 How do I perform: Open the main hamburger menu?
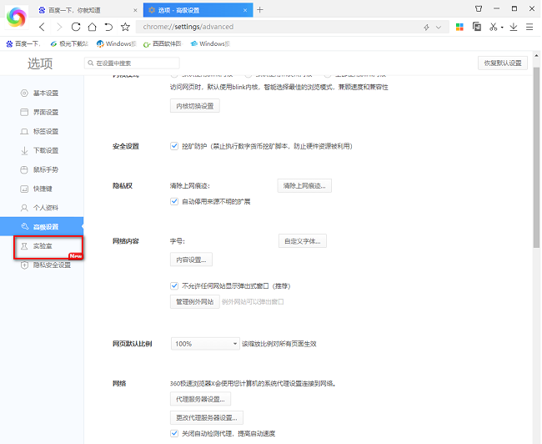coord(529,27)
